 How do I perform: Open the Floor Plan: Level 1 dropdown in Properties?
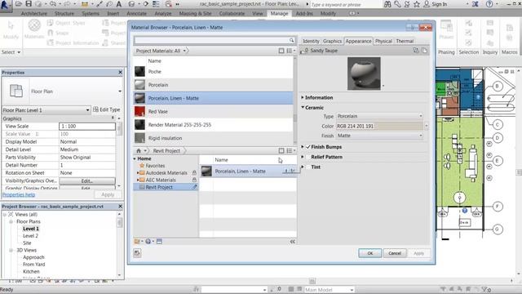pyautogui.click(x=46, y=109)
